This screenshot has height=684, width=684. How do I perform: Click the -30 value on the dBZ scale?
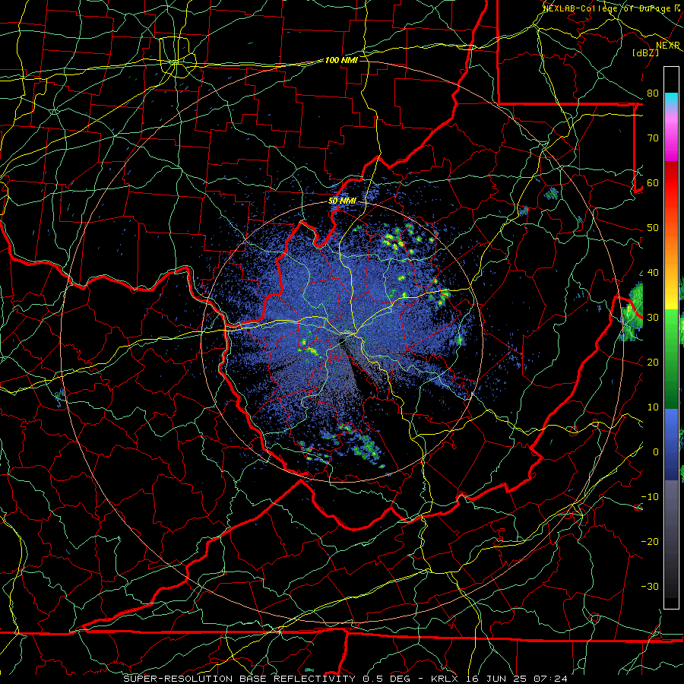[x=650, y=587]
